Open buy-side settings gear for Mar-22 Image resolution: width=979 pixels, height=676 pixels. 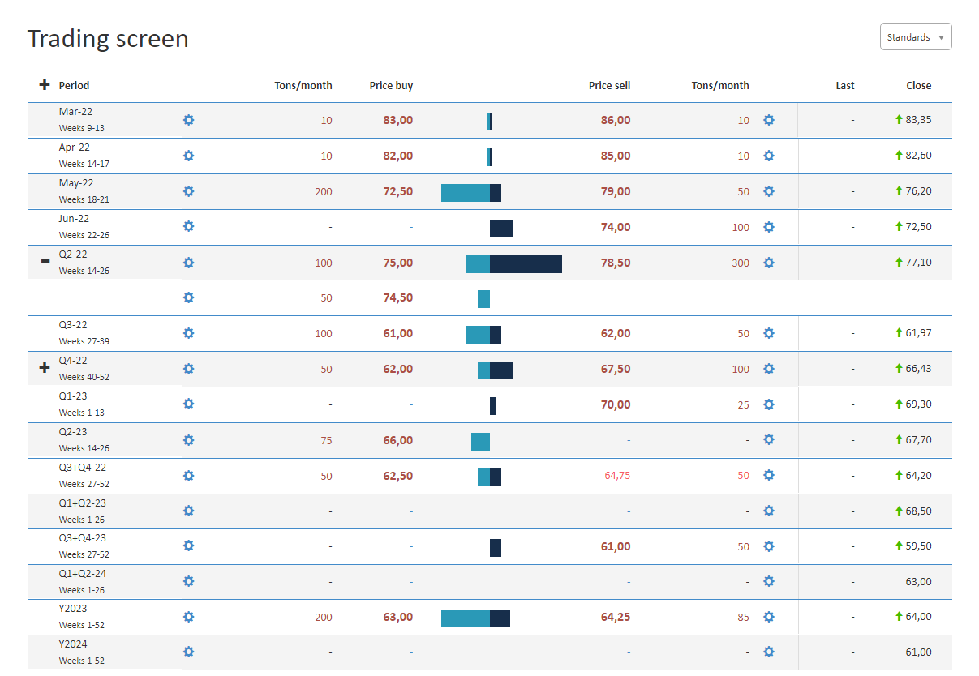pyautogui.click(x=188, y=119)
